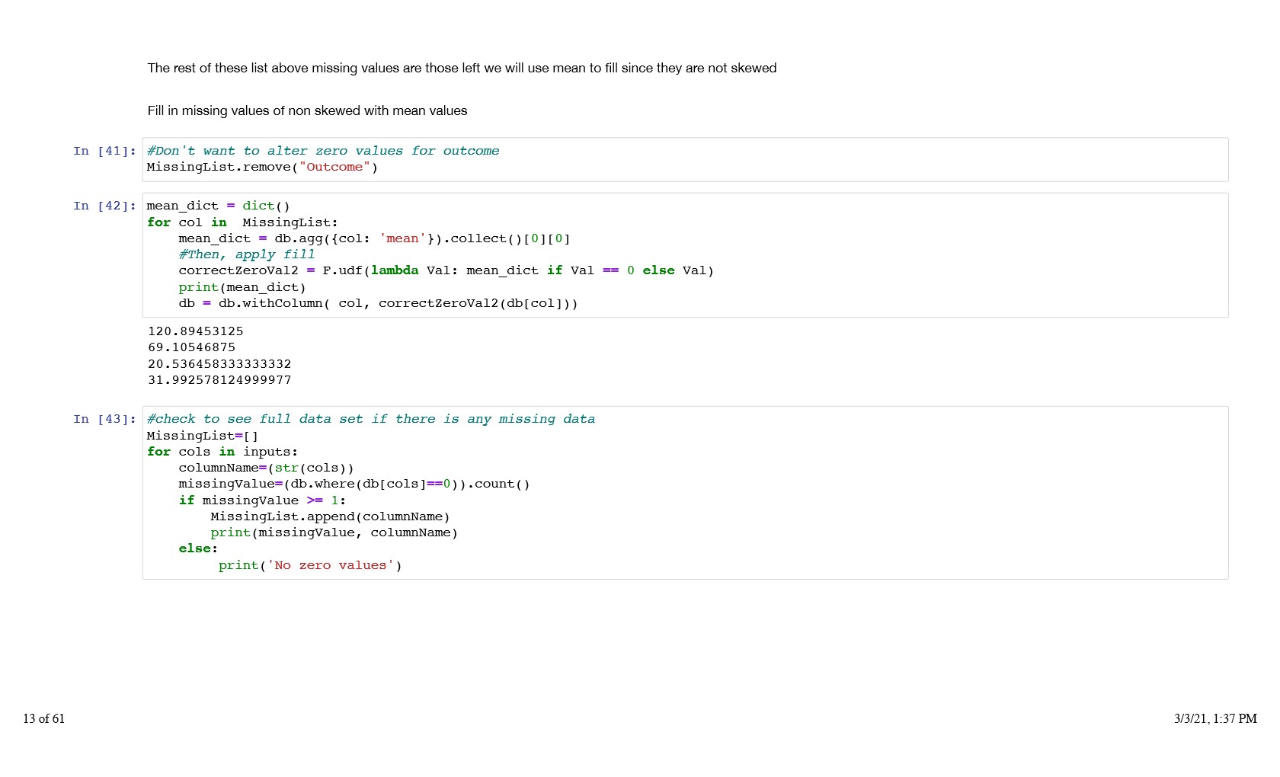Click the In [42] cell prompt
Viewport: 1280px width, 777px height.
tap(104, 206)
